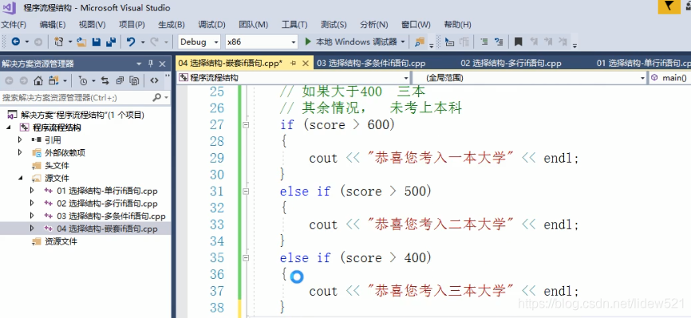The image size is (691, 318).
Task: Click the New Project toolbar icon
Action: coord(58,41)
